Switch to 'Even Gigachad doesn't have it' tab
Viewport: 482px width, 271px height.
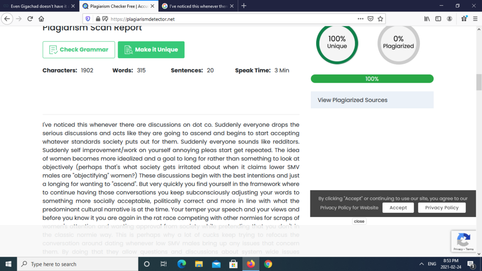click(x=39, y=6)
